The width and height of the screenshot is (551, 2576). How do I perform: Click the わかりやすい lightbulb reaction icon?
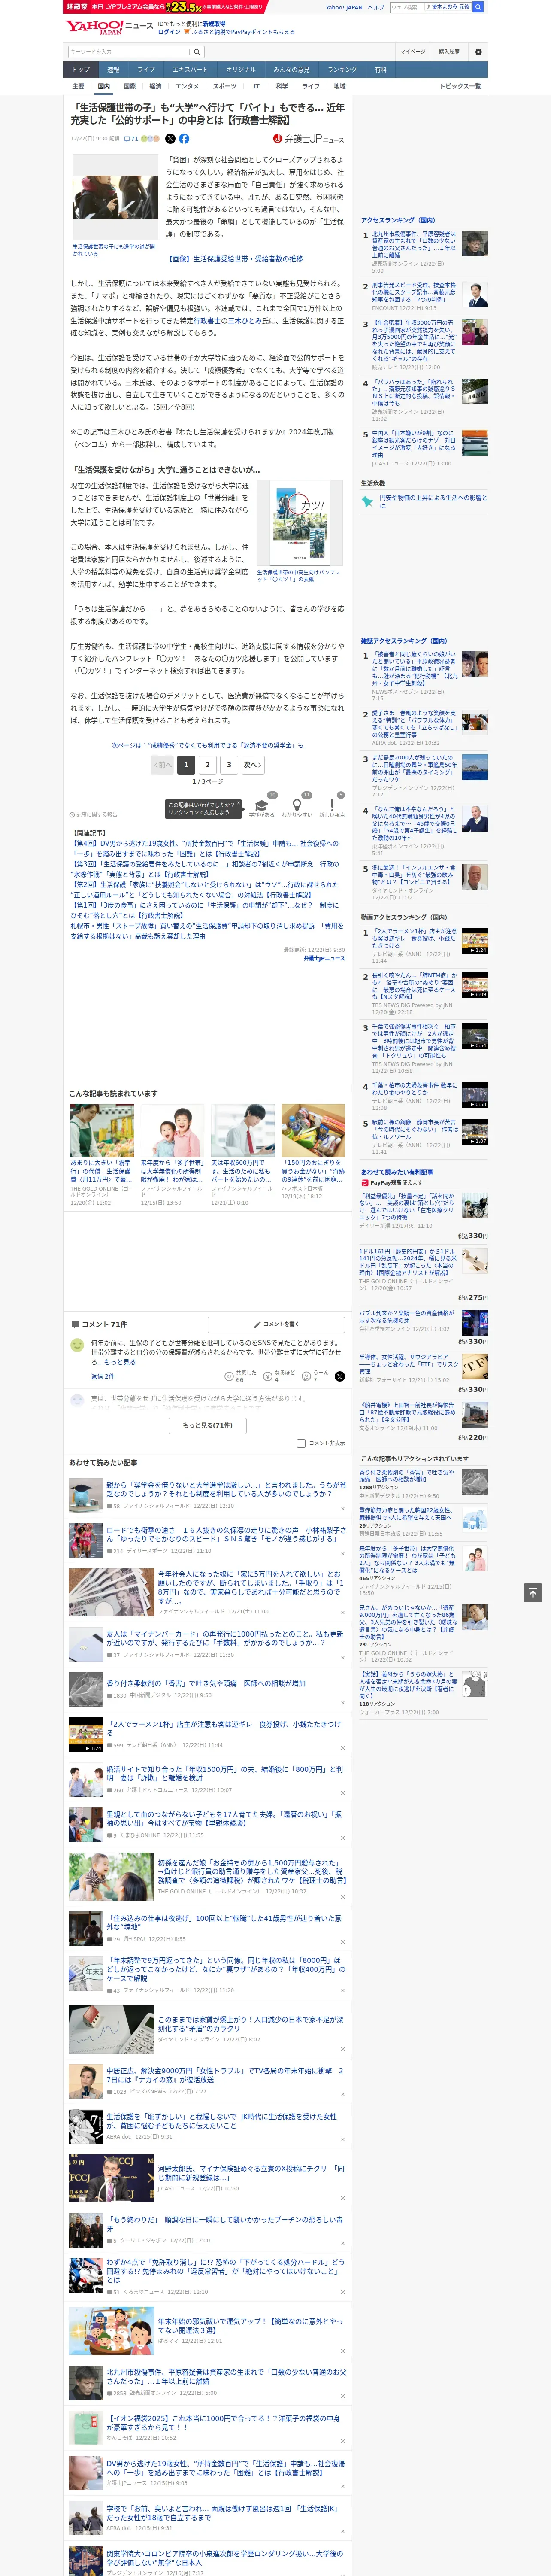pos(296,805)
